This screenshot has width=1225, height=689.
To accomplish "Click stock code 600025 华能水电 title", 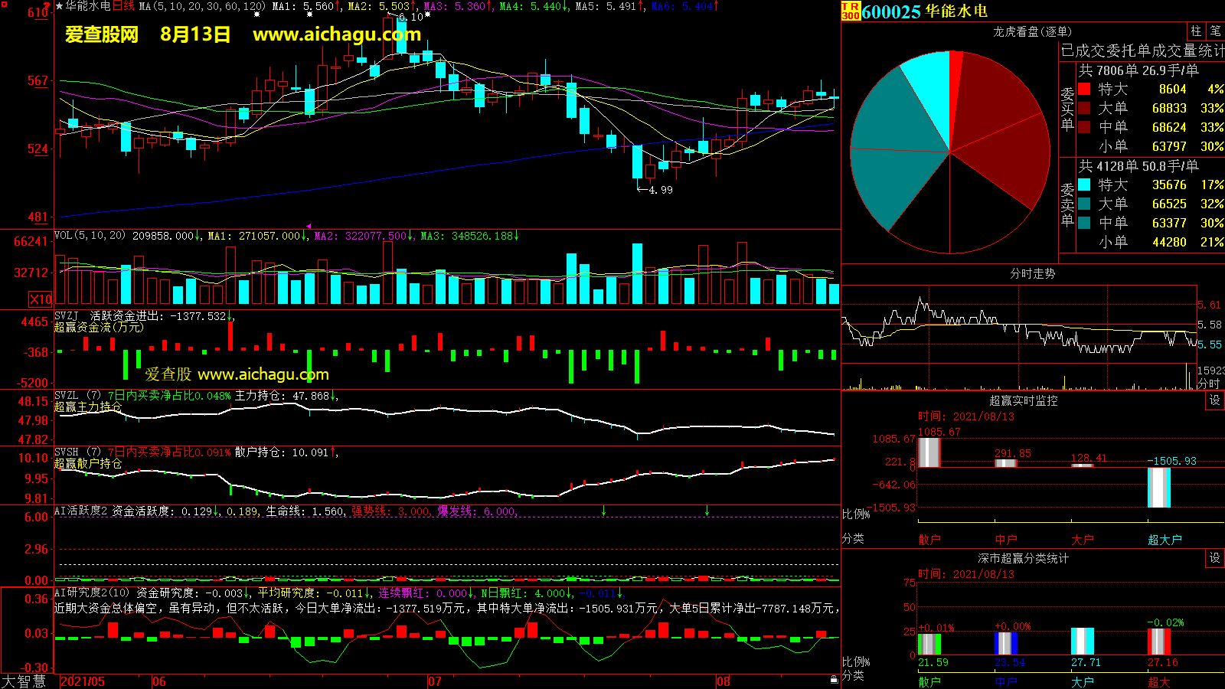I will [x=924, y=11].
